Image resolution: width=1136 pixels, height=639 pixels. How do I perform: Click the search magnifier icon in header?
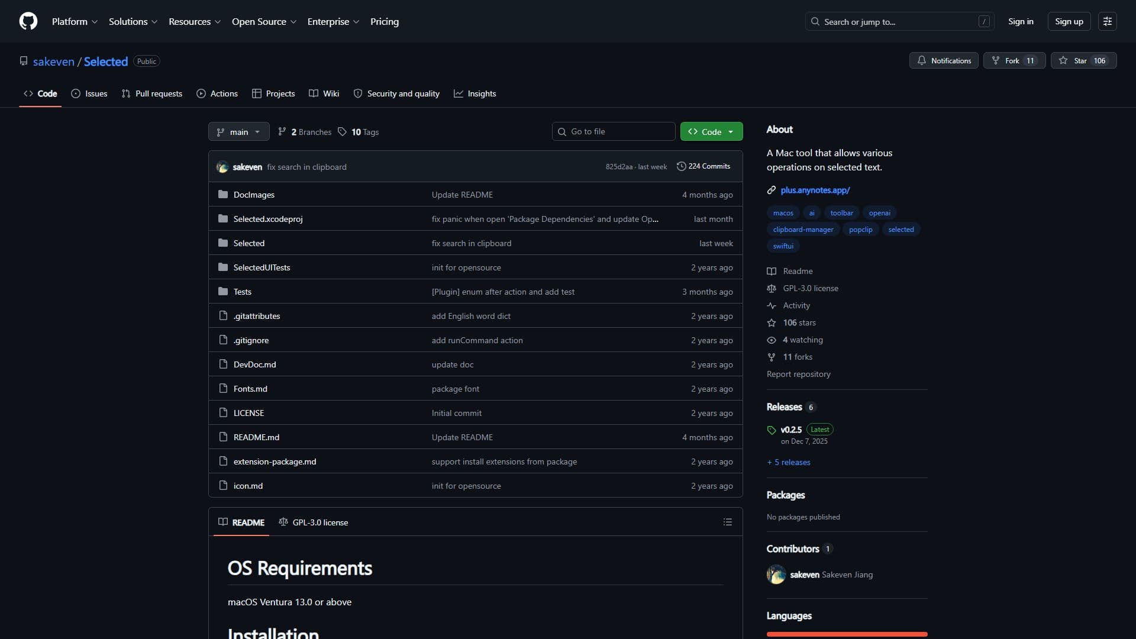[x=815, y=21]
